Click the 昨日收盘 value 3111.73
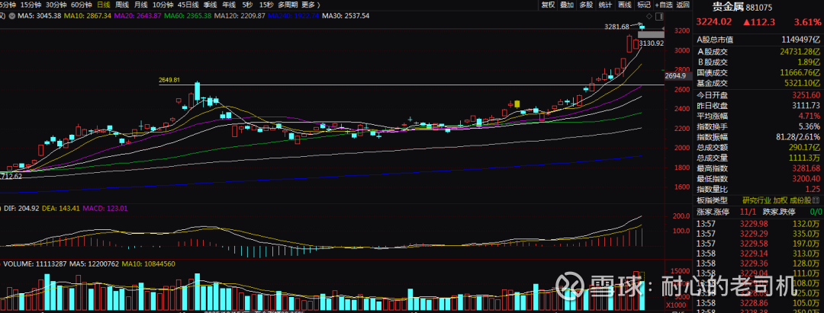Screen dimensions: 824x313 click(805, 105)
